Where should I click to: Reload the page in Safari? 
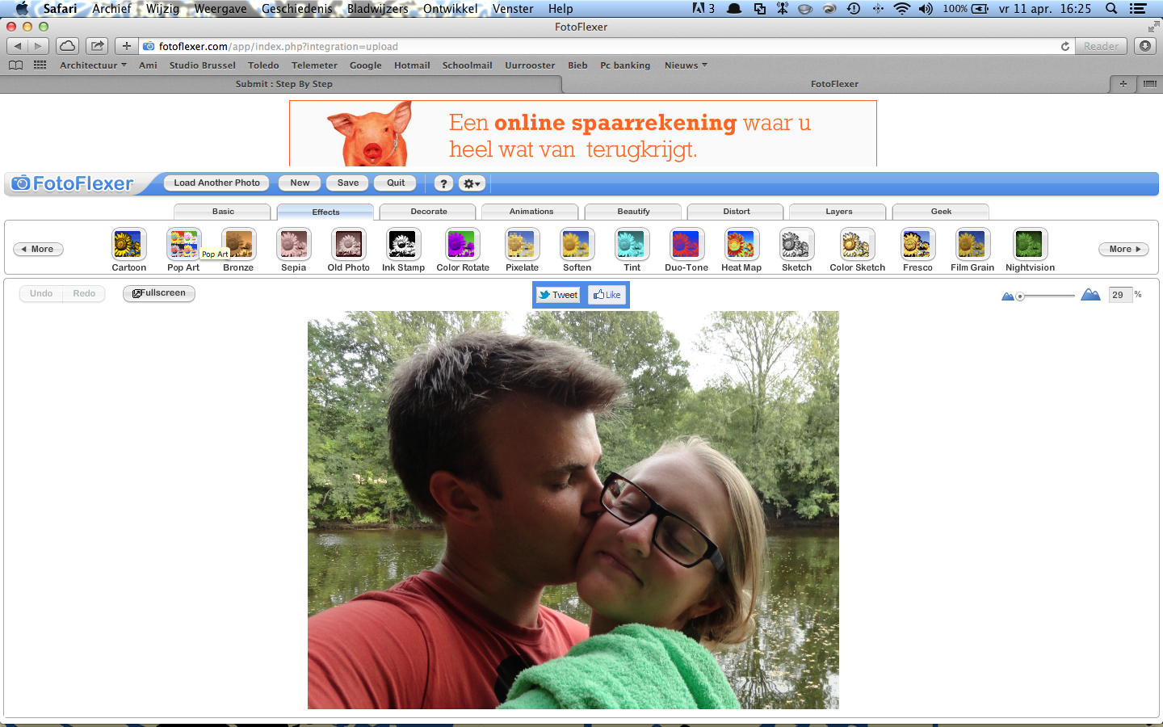(x=1065, y=47)
